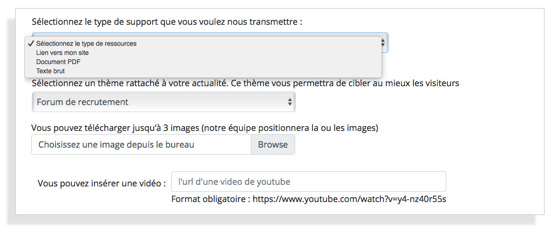Open the 'Forum de recrutement' theme dropdown
Image resolution: width=551 pixels, height=229 pixels.
[164, 102]
